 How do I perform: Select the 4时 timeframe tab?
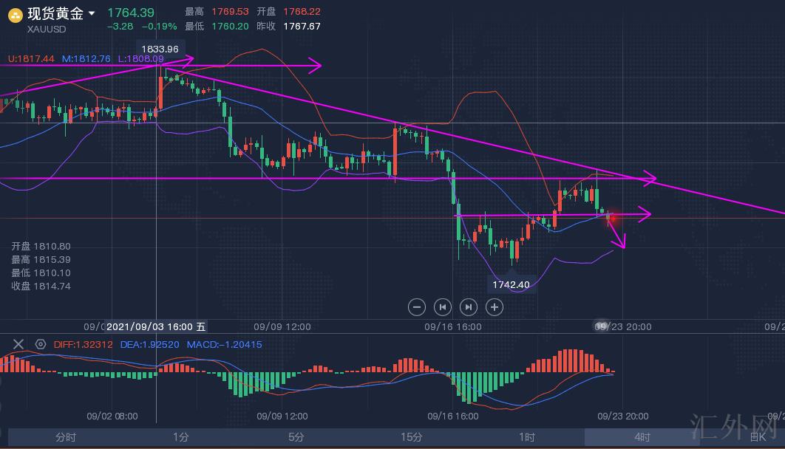[642, 437]
